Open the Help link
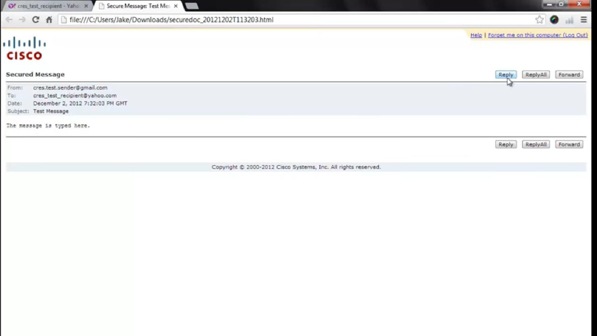The height and width of the screenshot is (336, 597). click(476, 35)
